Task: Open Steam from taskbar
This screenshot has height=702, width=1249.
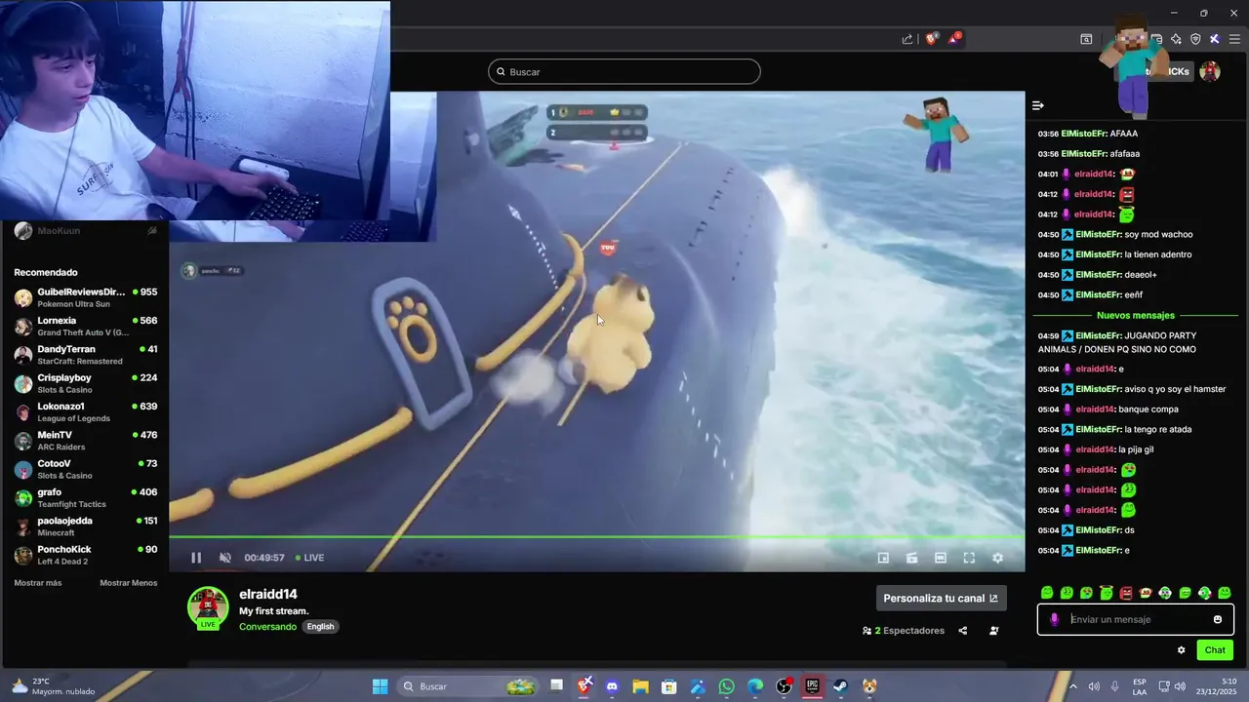Action: [x=840, y=686]
